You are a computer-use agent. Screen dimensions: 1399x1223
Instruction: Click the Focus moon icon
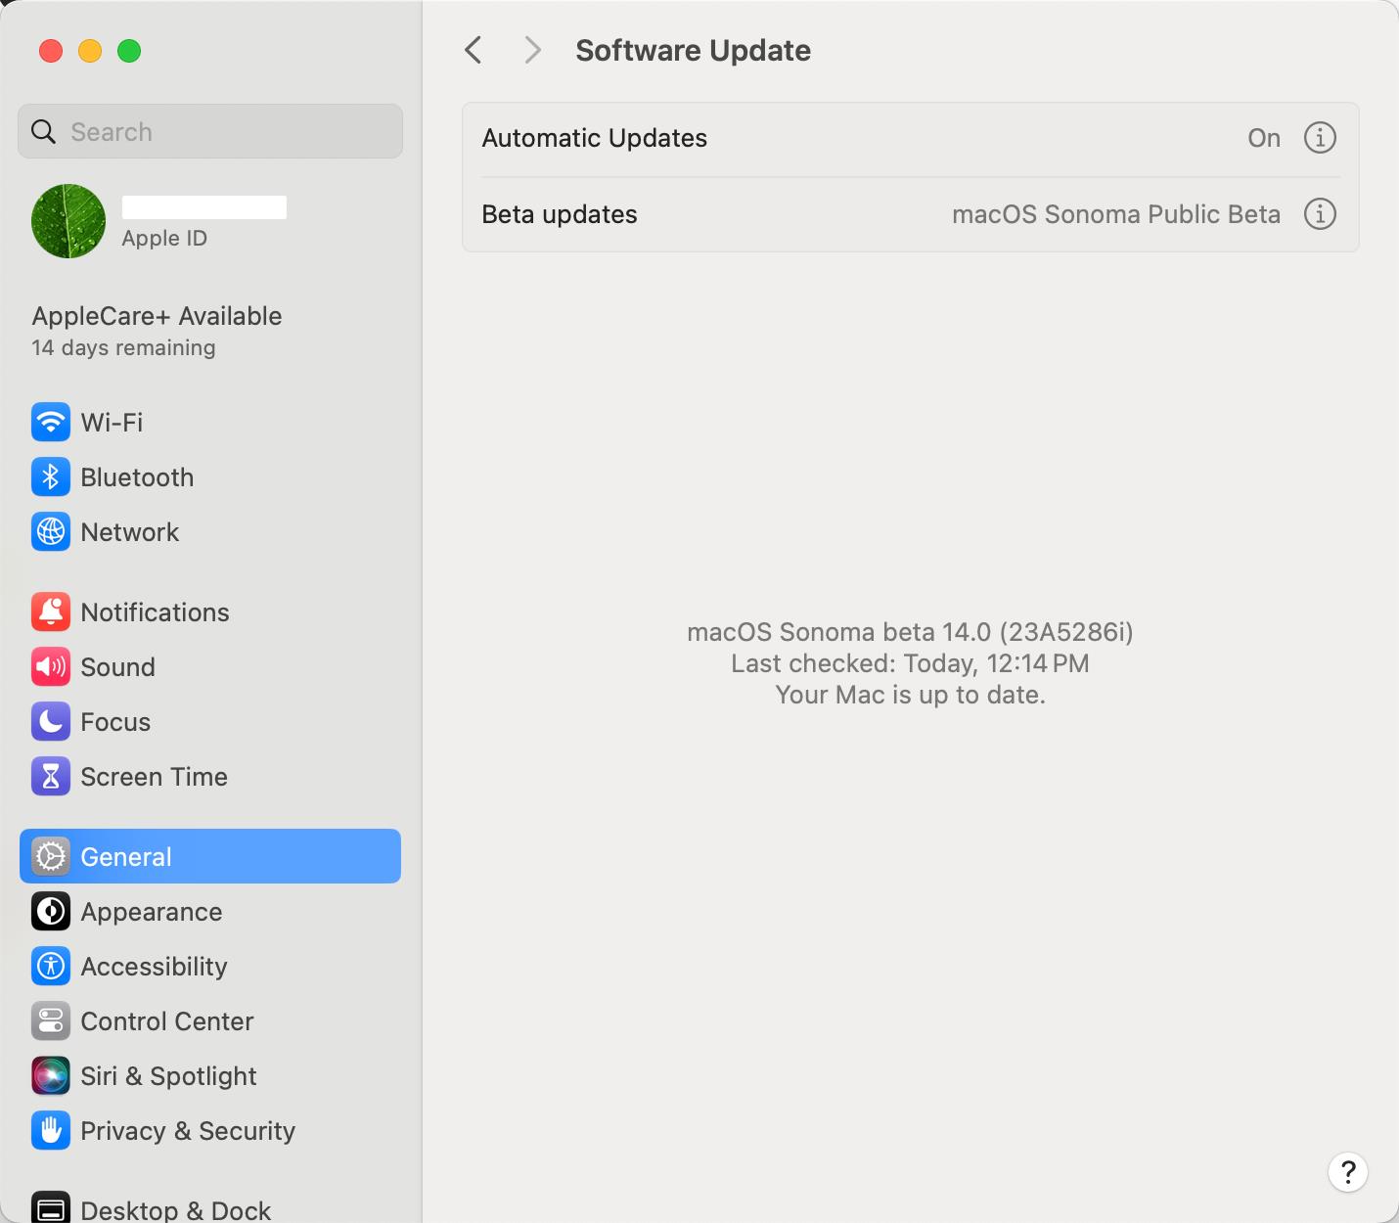tap(51, 722)
